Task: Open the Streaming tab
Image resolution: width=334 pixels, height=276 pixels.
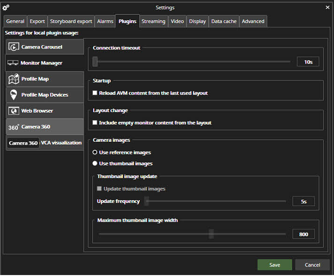Action: pyautogui.click(x=153, y=22)
